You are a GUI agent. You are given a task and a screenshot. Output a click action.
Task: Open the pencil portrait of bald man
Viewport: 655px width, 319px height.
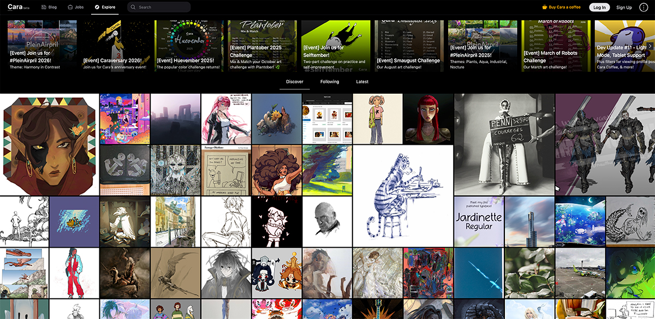tap(327, 222)
